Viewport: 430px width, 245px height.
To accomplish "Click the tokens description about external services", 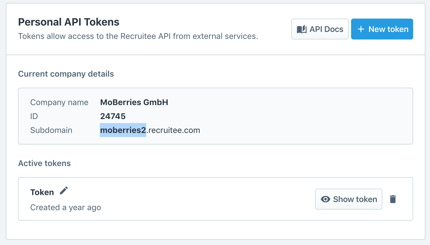I will pyautogui.click(x=138, y=36).
